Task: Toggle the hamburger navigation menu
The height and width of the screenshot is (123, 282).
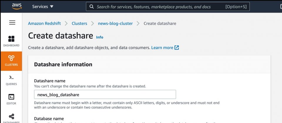Action: pyautogui.click(x=12, y=23)
